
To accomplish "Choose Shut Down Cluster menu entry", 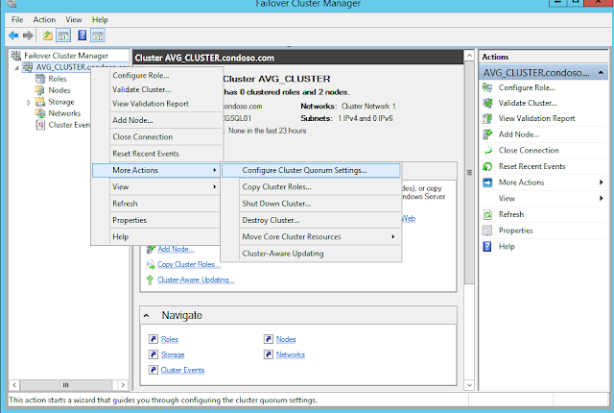I will [311, 204].
